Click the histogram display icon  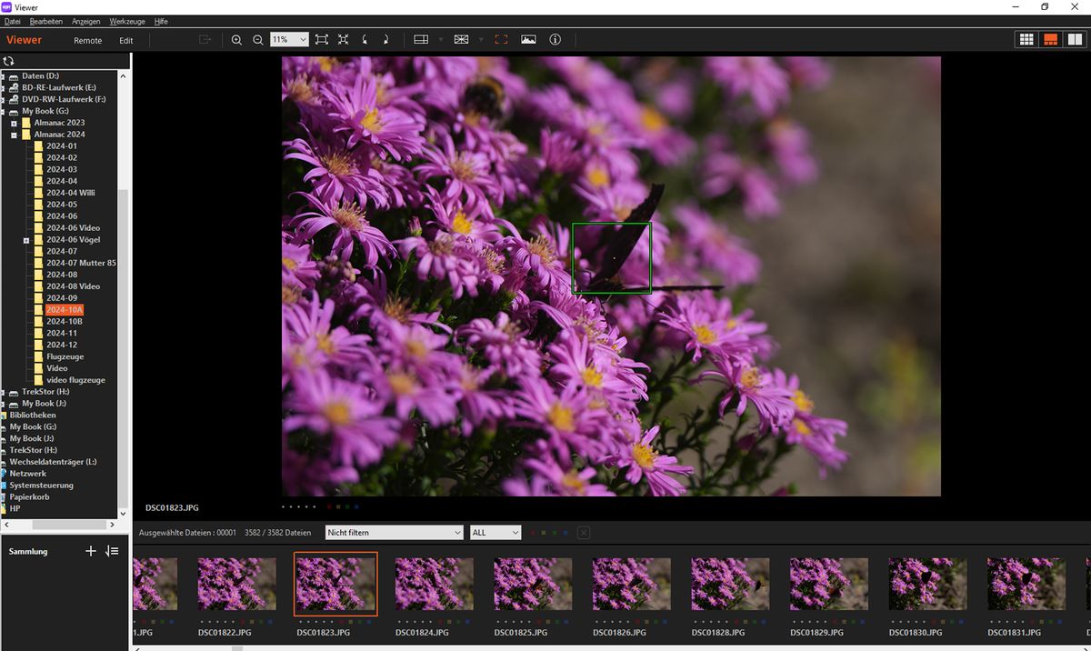528,40
